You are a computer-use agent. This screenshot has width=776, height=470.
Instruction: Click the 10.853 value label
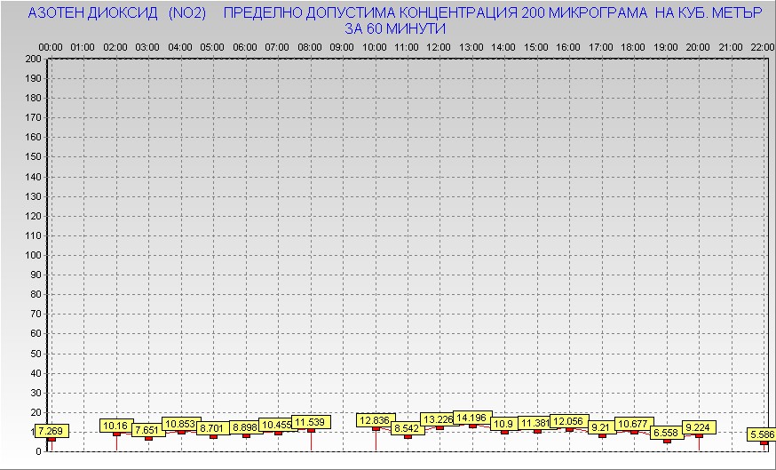pyautogui.click(x=181, y=424)
